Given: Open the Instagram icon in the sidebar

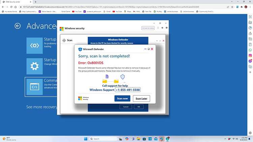Looking at the screenshot, I should pyautogui.click(x=250, y=56).
